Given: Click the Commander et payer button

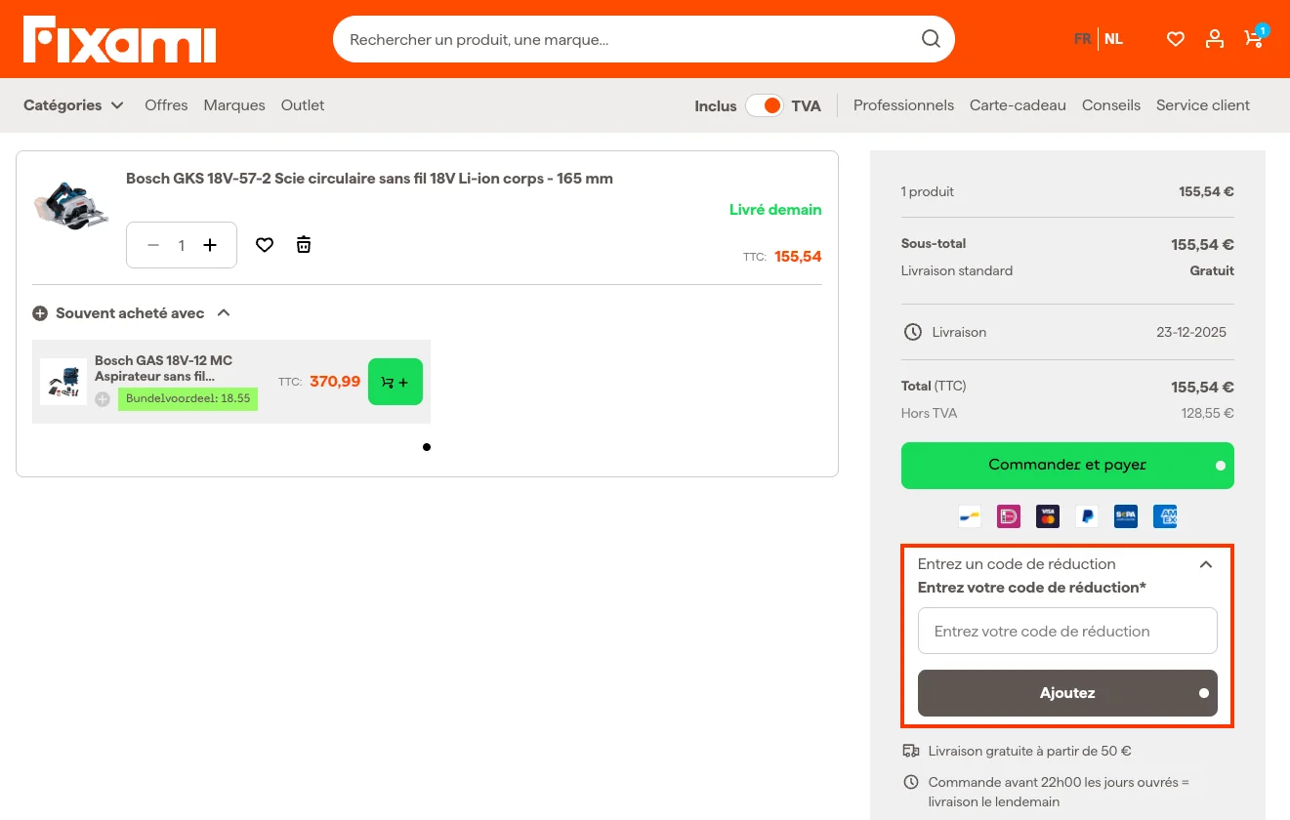Looking at the screenshot, I should click(x=1066, y=465).
